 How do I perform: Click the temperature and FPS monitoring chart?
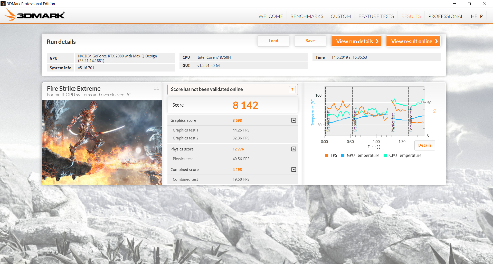point(375,111)
